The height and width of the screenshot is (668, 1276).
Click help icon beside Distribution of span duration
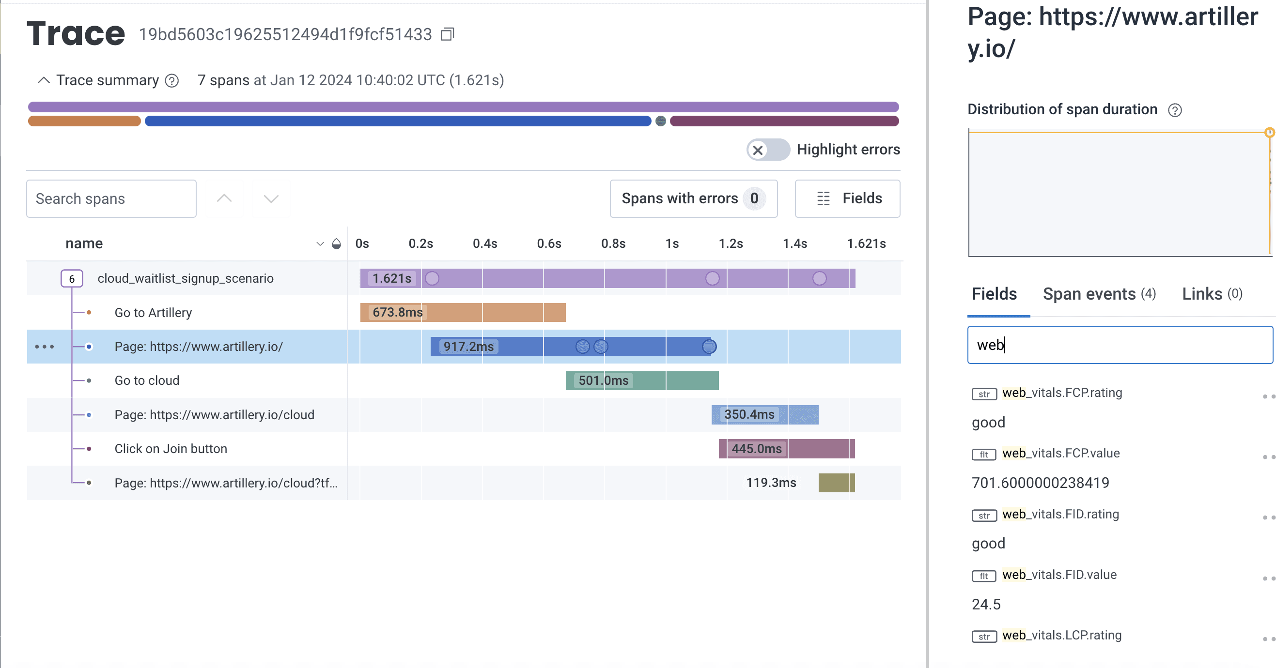click(x=1174, y=110)
